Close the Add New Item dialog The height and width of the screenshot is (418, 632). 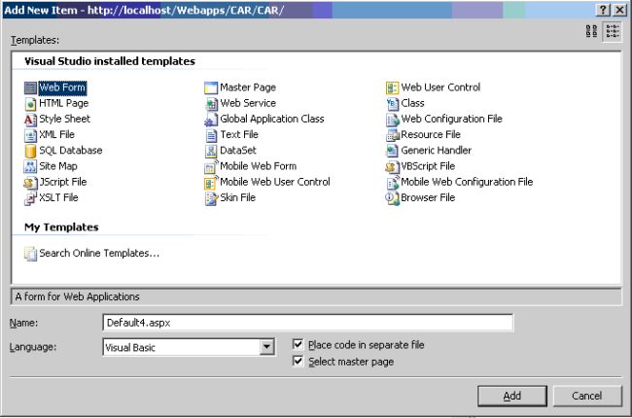click(x=619, y=10)
